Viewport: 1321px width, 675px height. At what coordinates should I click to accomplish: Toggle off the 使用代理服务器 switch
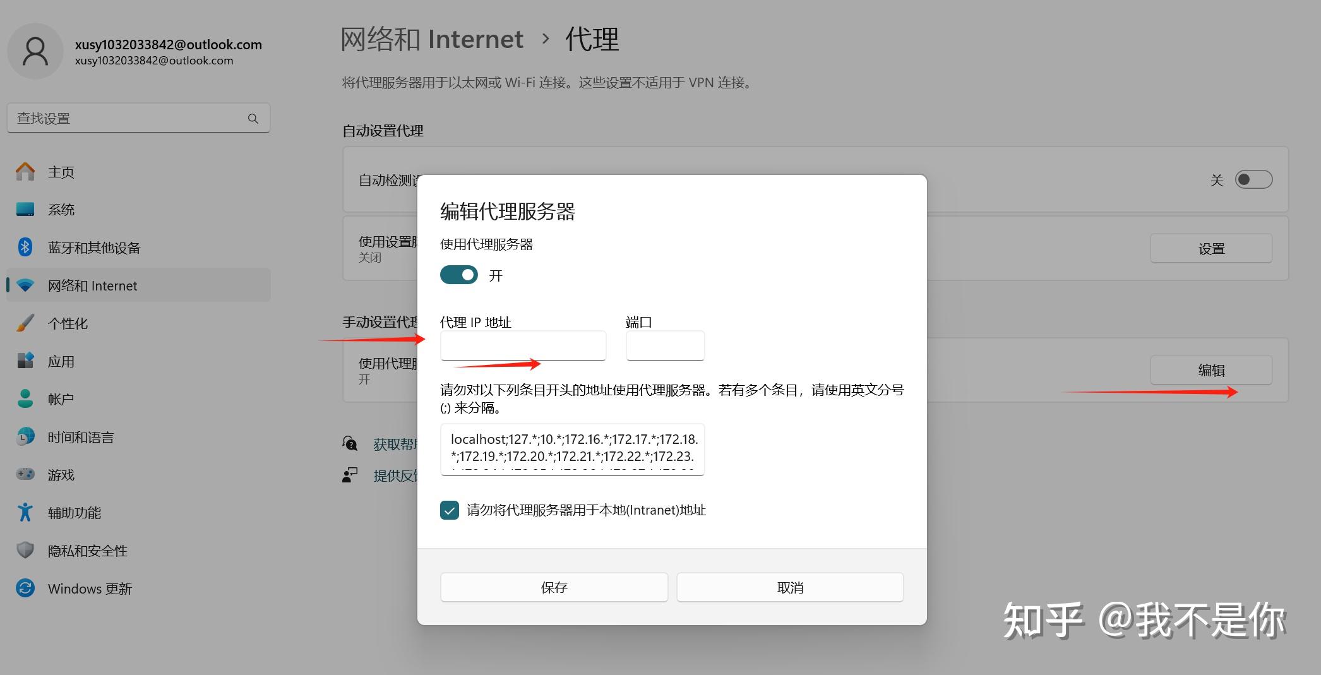(x=458, y=275)
